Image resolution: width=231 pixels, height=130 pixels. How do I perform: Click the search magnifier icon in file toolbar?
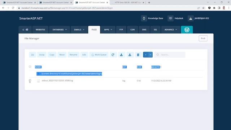(x=158, y=55)
